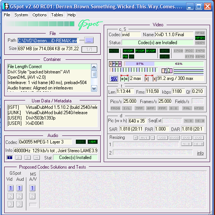Click the GMC indicator
The width and height of the screenshot is (215, 215).
pos(164,51)
